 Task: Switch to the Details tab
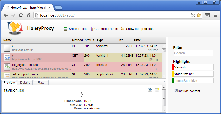coord(25,83)
